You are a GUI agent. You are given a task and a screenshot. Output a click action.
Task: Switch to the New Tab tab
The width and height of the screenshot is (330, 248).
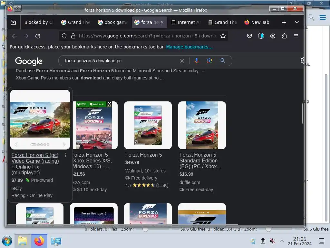[259, 22]
